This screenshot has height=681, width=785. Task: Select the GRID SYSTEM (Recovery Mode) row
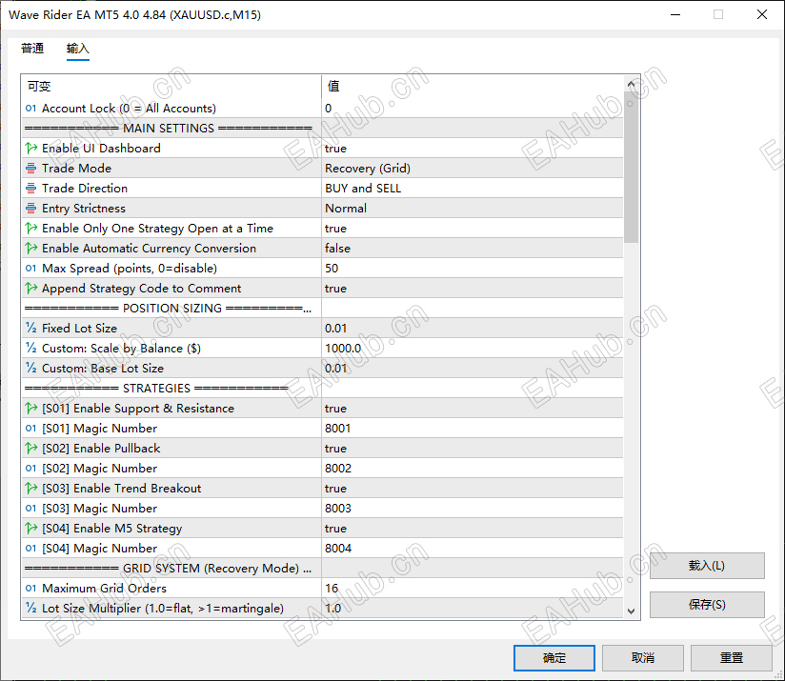(x=322, y=569)
